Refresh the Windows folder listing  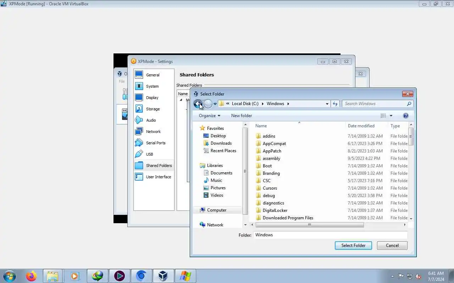point(335,104)
